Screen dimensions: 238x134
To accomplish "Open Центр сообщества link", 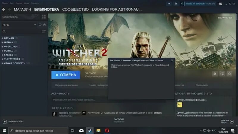I will [98, 85].
